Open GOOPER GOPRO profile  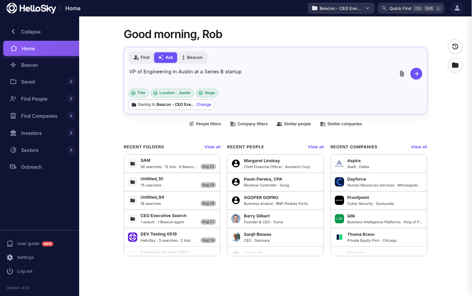tap(275, 201)
